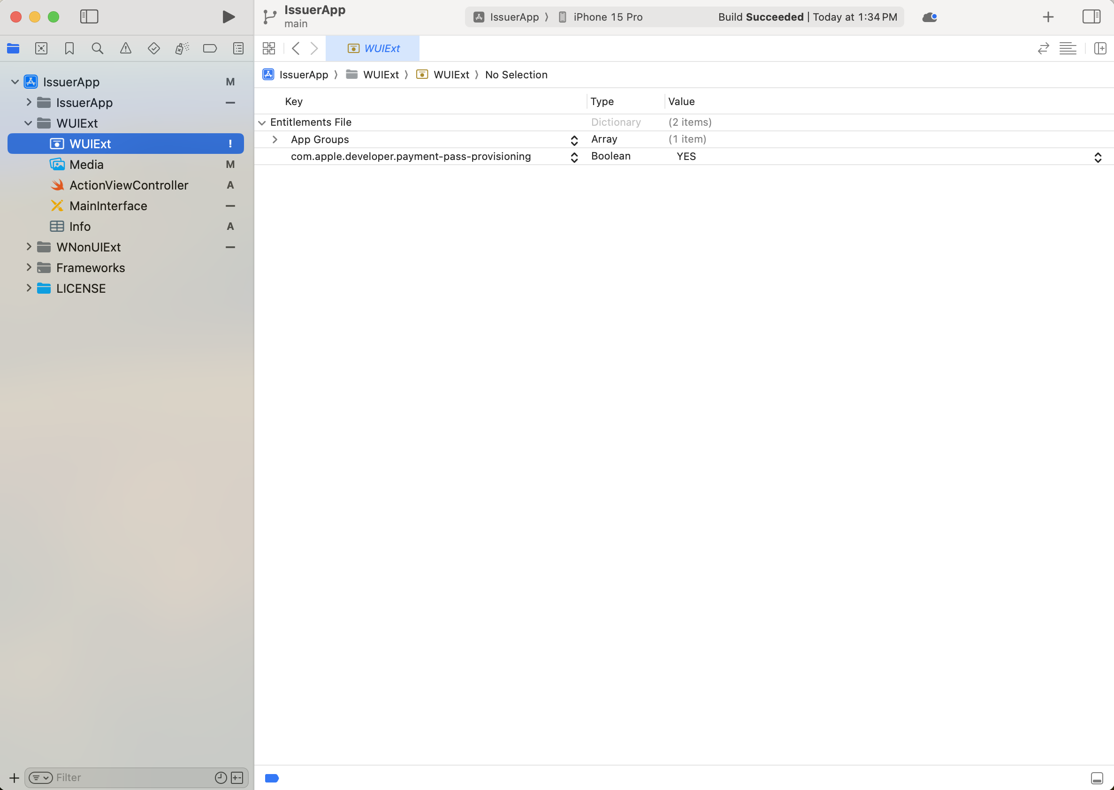Click WUIExt folder in the jump bar

372,75
